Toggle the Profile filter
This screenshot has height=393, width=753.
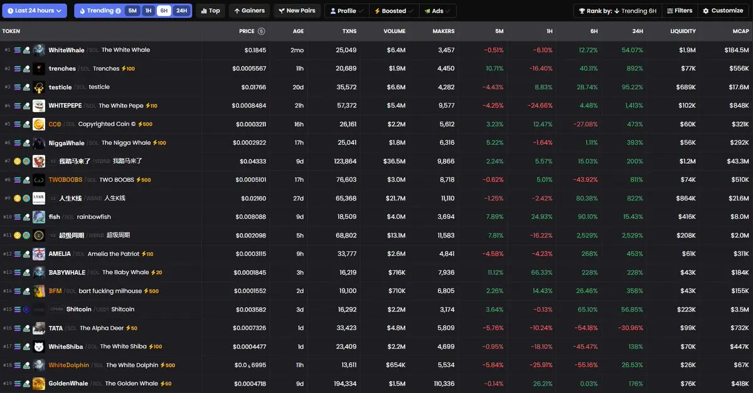346,11
